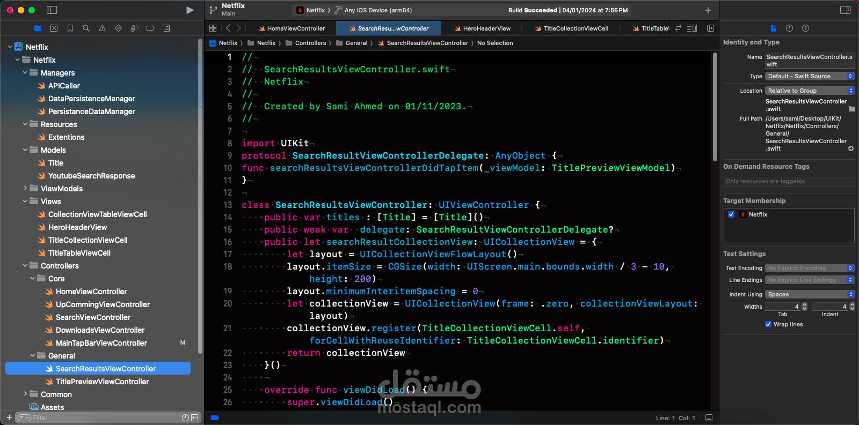This screenshot has width=859, height=425.
Task: Expand the ViewModels folder
Action: pyautogui.click(x=25, y=189)
